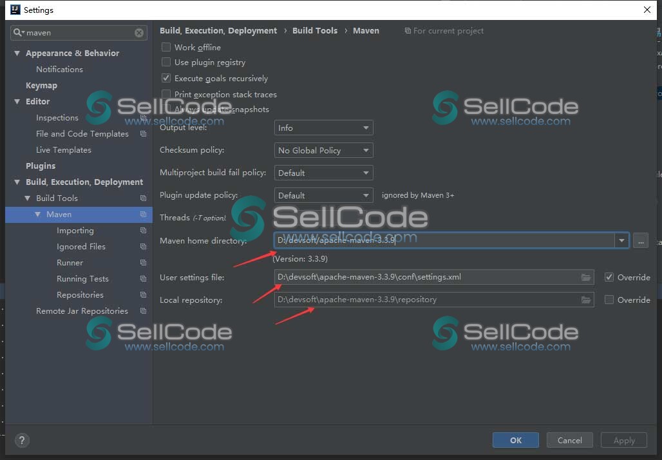The height and width of the screenshot is (460, 662).
Task: Click project-level icon beside Ignored Files
Action: tap(143, 246)
